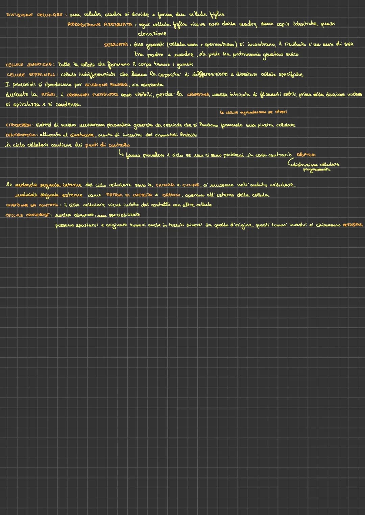365x515 pixels.
Task: Select the words 'molecole segnale esterne'
Action: (49, 195)
